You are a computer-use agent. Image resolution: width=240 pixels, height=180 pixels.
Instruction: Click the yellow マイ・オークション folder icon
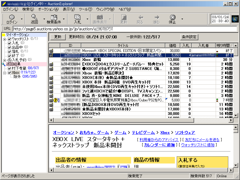[4, 35]
